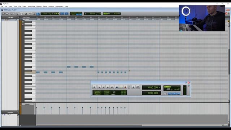Toggle the second button in editor toolbar
This screenshot has width=231, height=130.
(x=7, y=14)
